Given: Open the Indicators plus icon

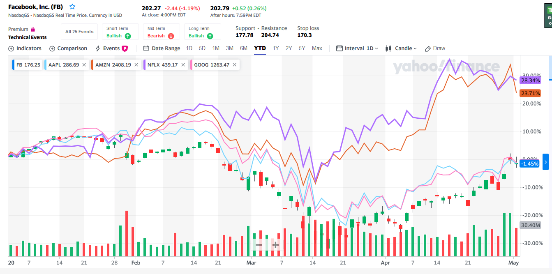Looking at the screenshot, I should 11,48.
